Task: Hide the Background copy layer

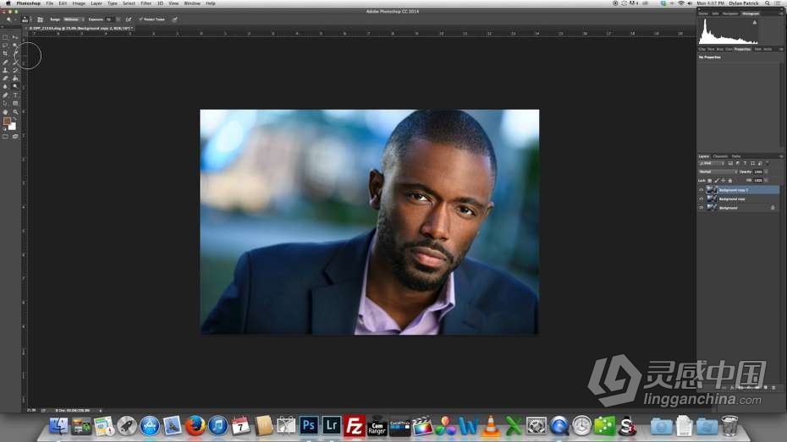Action: pos(702,199)
